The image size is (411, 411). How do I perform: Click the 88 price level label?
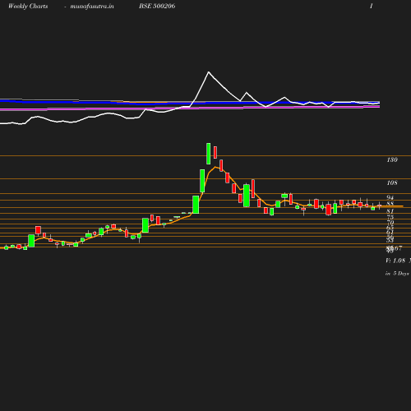click(x=390, y=204)
